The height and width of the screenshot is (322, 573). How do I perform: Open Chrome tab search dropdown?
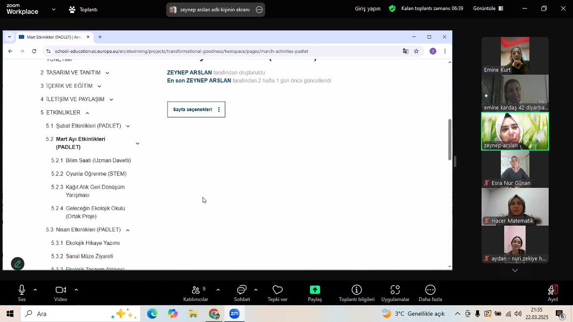9,37
